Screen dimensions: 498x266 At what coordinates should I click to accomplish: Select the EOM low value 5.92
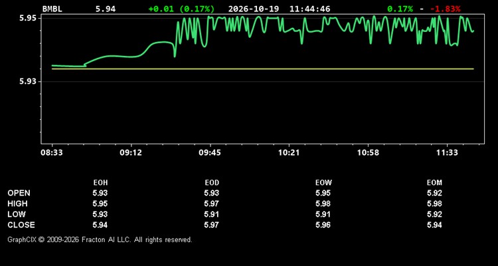click(434, 214)
